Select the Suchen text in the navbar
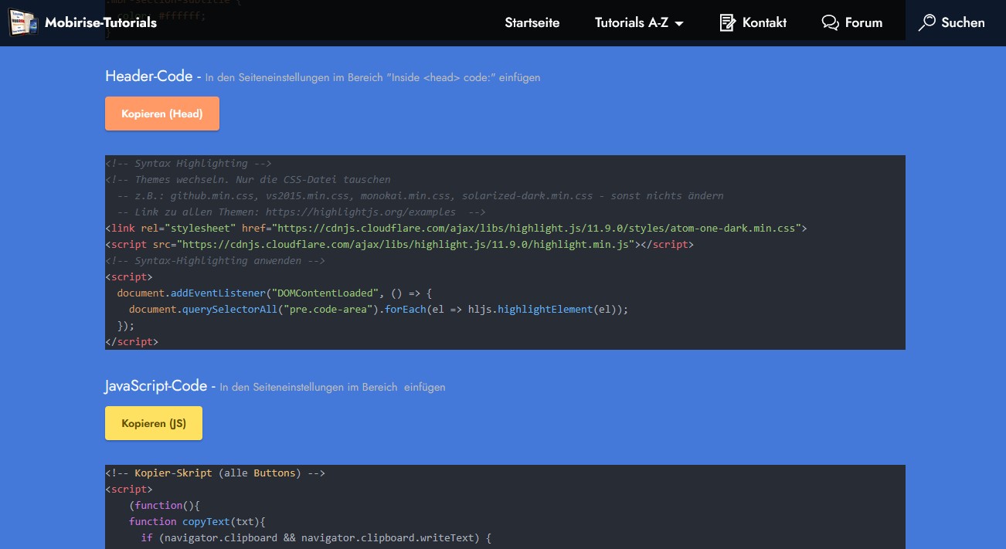This screenshot has width=1006, height=549. coord(963,23)
